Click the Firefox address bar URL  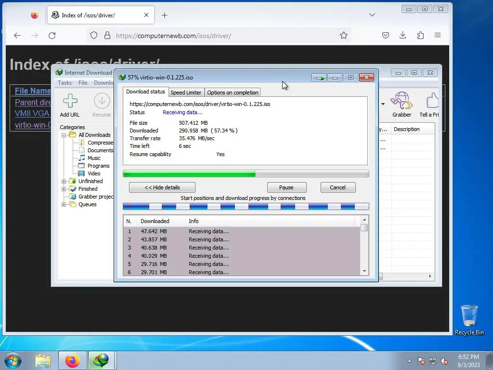[x=173, y=36]
